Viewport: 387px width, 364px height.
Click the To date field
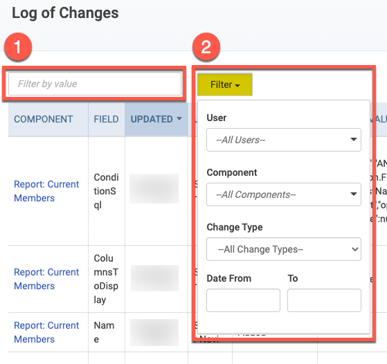[x=324, y=300]
